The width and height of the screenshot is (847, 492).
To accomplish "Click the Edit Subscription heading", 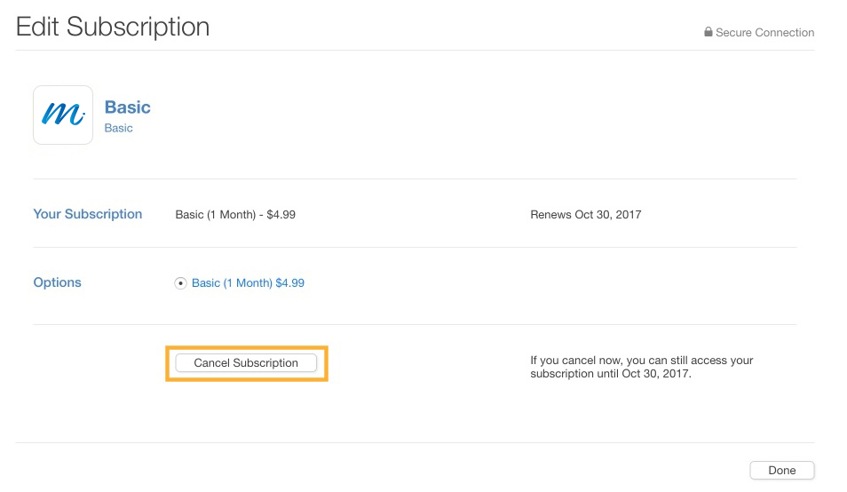I will click(113, 27).
